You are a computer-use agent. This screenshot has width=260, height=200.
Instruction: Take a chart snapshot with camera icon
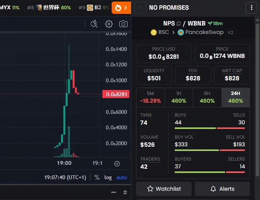click(x=123, y=24)
